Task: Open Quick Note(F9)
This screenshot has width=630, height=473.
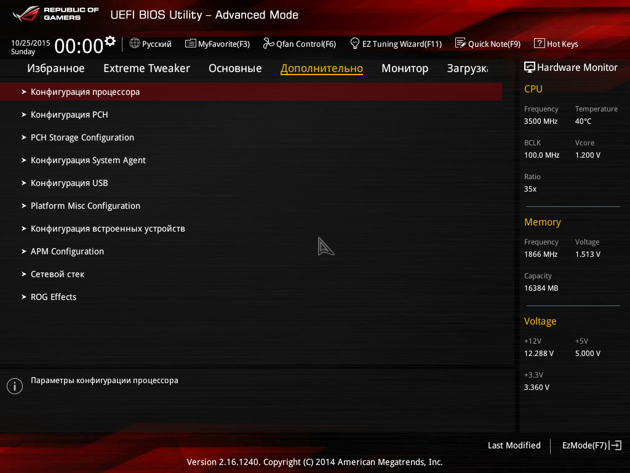Action: (488, 44)
